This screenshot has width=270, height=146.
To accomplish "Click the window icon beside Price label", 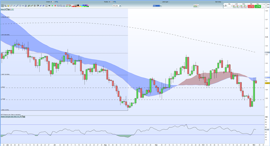I will 7,10.
